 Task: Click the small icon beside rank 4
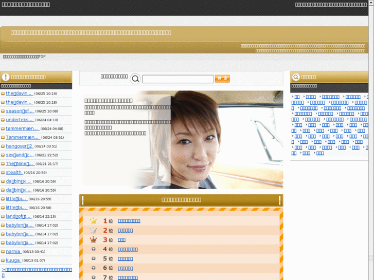[93, 249]
